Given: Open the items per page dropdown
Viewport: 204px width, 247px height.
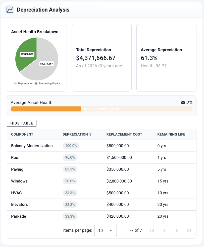Looking at the screenshot, I should 105,230.
